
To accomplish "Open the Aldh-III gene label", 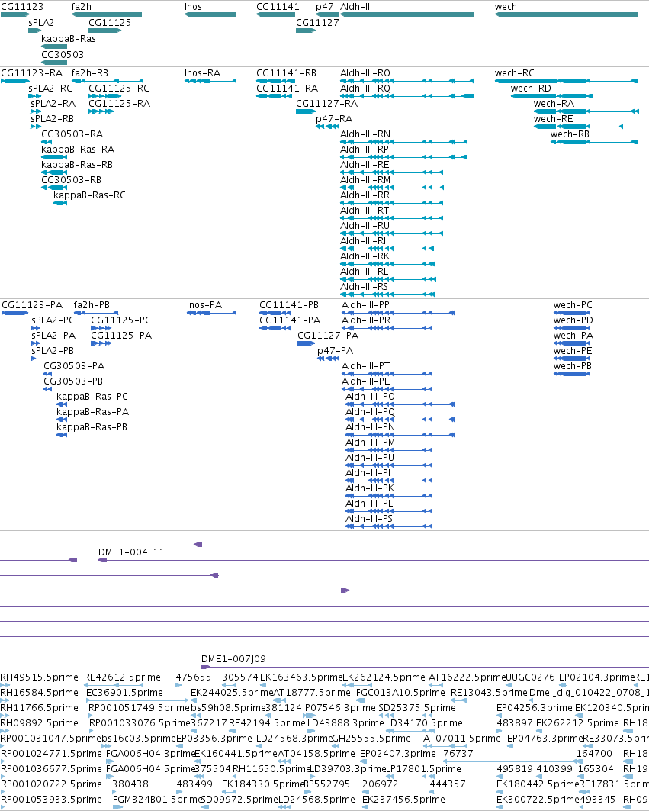I will 356,7.
